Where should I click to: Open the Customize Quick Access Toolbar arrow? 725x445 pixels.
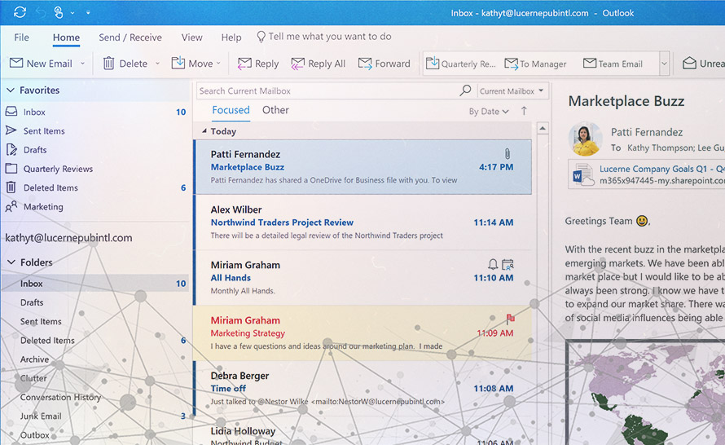(88, 13)
